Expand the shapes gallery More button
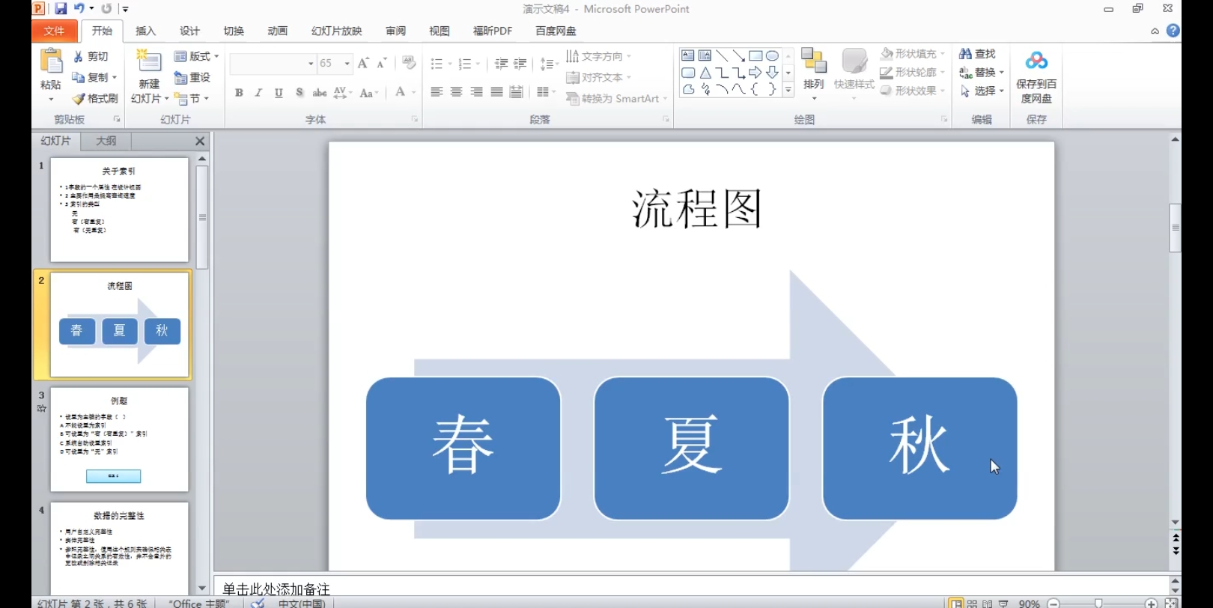1213x608 pixels. coord(788,90)
